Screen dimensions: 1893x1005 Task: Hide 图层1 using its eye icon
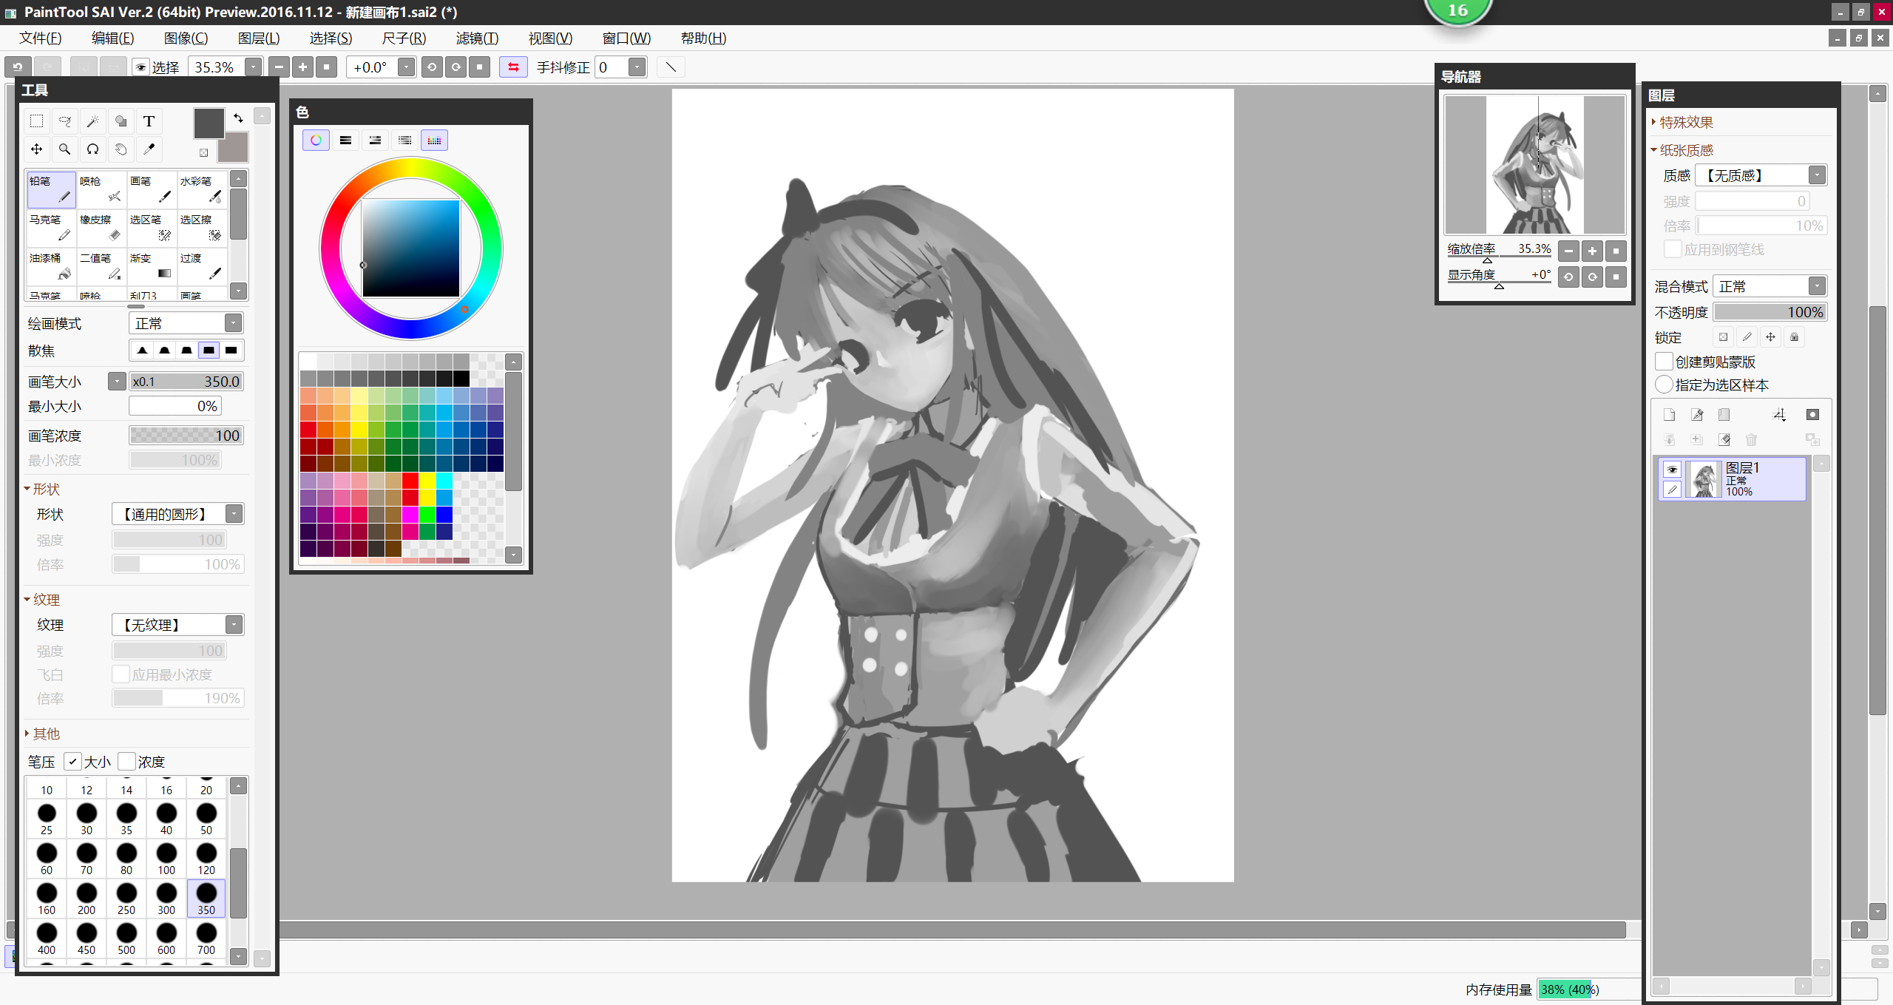pyautogui.click(x=1672, y=470)
